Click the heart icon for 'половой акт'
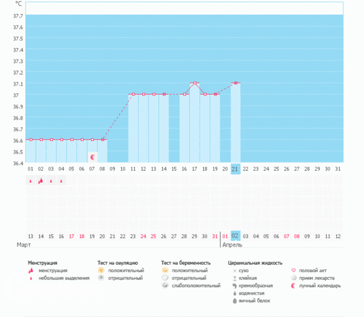Image resolution: width=364 pixels, height=317 pixels. [x=294, y=270]
